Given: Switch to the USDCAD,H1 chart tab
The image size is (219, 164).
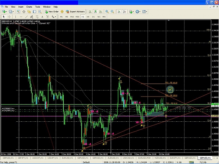Looking at the screenshot, I should pyautogui.click(x=128, y=158).
